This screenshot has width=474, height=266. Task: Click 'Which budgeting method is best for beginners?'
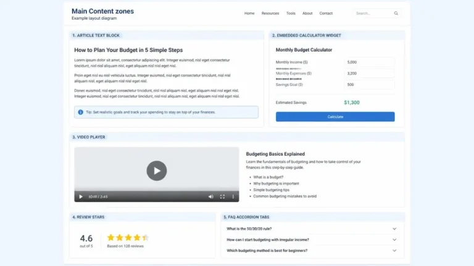point(267,251)
